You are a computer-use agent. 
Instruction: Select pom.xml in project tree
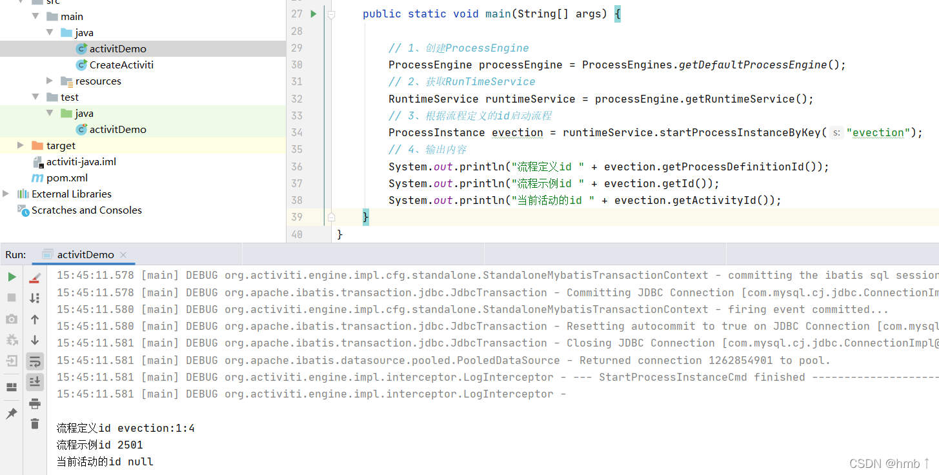click(x=66, y=177)
